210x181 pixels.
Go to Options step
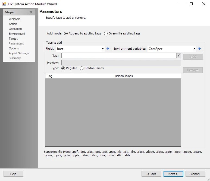click(x=14, y=48)
